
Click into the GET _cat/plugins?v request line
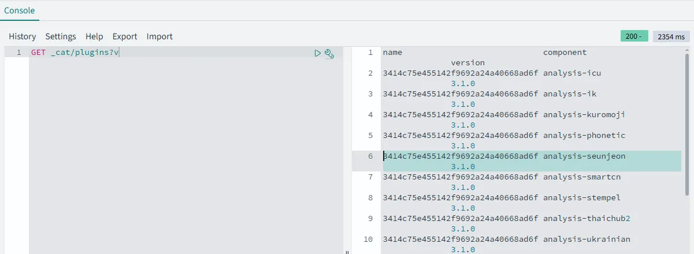[75, 53]
